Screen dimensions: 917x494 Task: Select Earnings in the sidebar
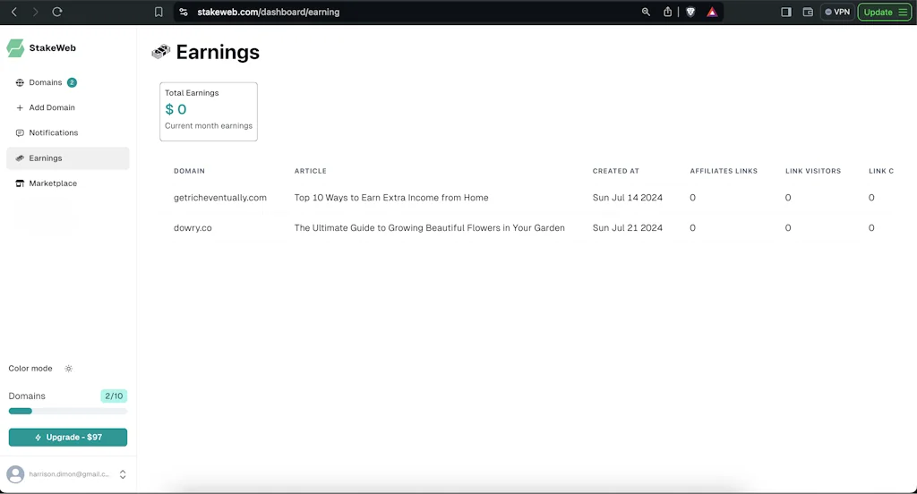pos(68,158)
